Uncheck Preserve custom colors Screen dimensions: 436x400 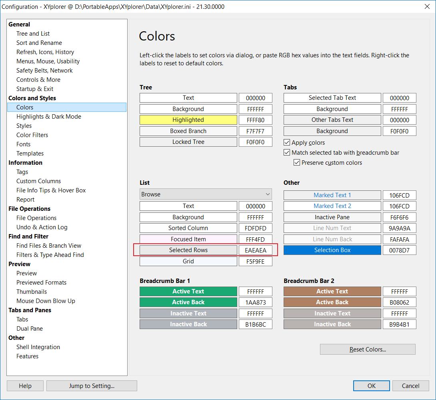(297, 163)
